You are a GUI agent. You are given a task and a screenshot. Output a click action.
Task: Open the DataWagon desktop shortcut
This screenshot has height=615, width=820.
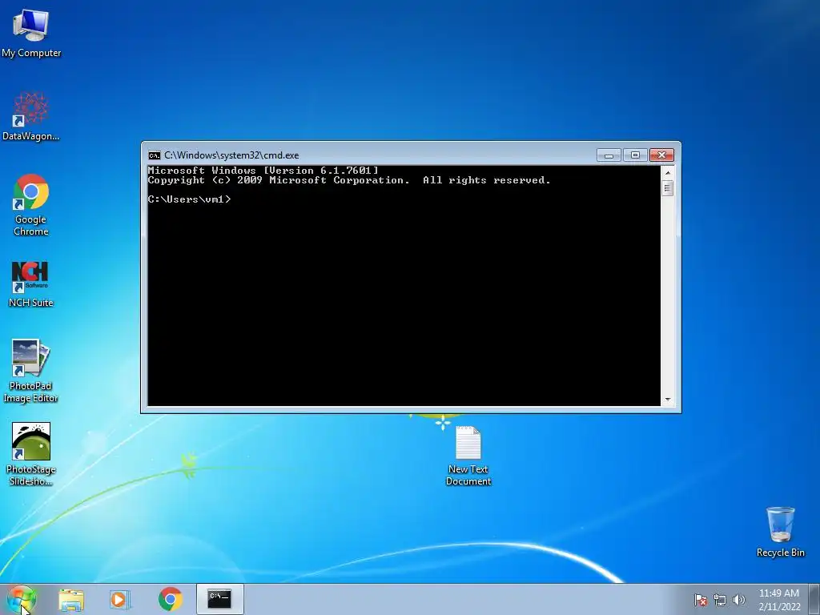pos(31,116)
